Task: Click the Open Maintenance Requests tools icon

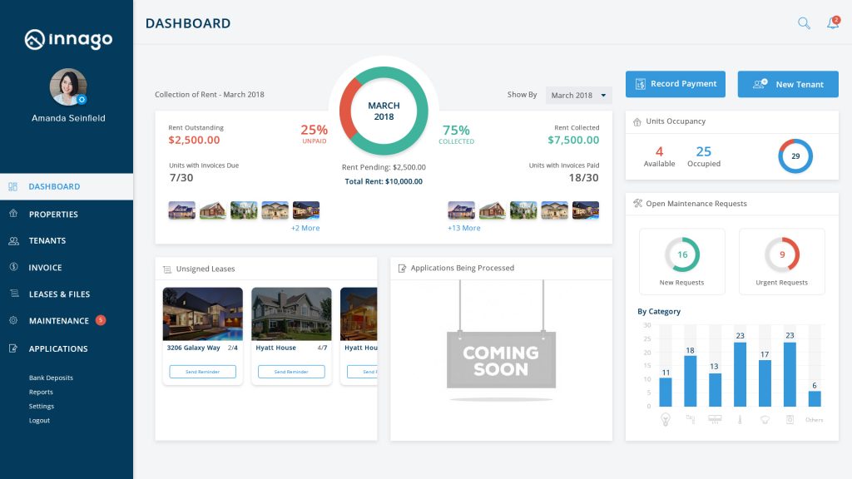Action: click(637, 204)
